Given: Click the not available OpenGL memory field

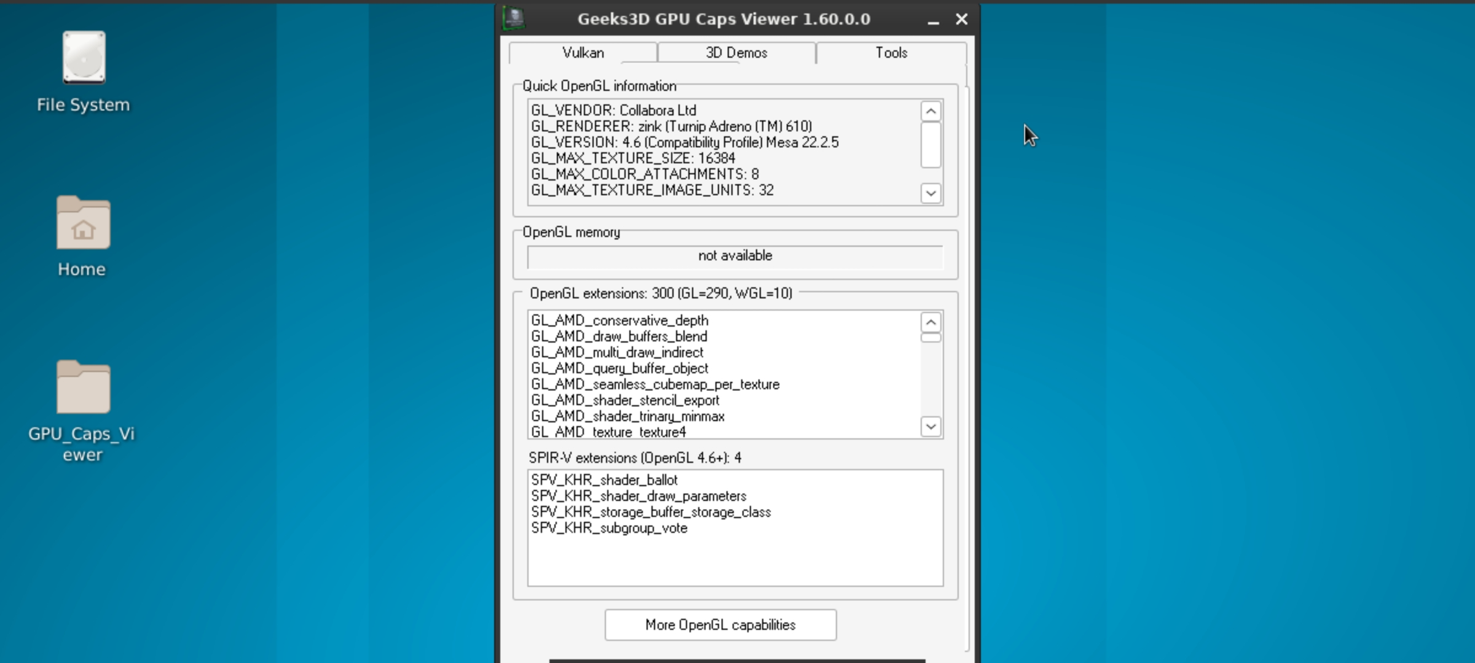Looking at the screenshot, I should tap(734, 255).
